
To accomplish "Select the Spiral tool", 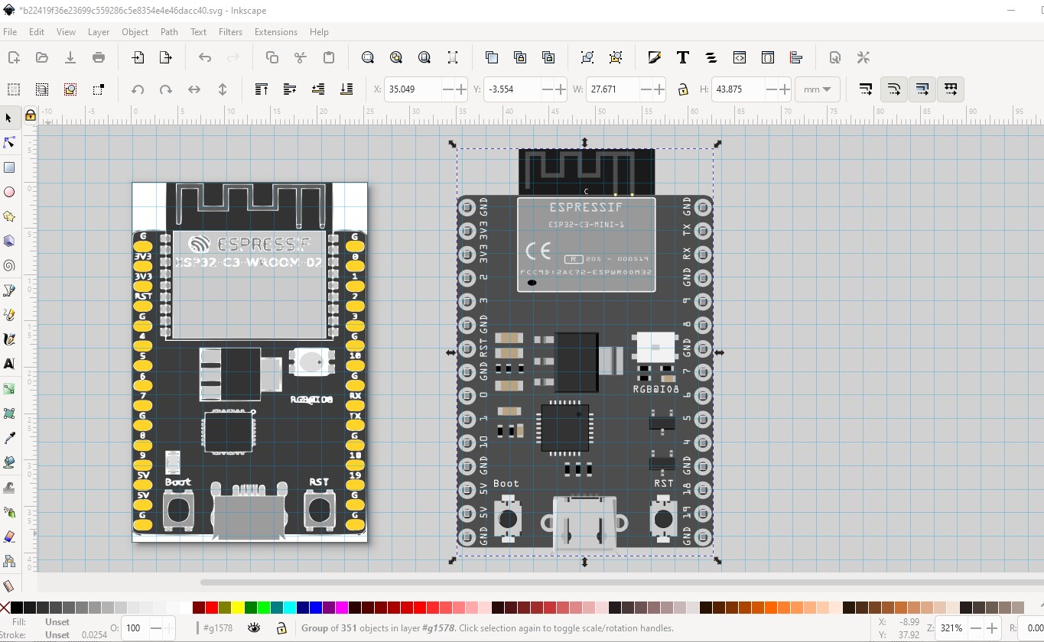I will 9,266.
